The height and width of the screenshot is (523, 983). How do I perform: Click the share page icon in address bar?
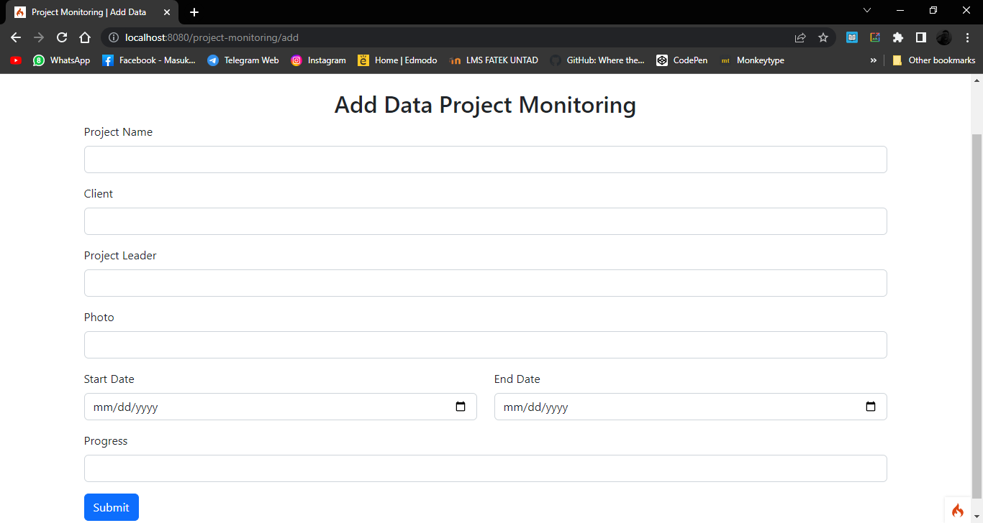pyautogui.click(x=800, y=37)
